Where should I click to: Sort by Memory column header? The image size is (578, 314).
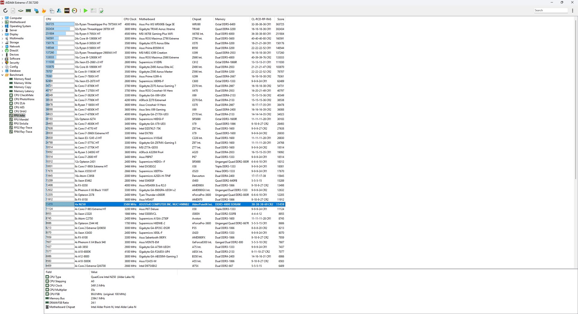232,19
